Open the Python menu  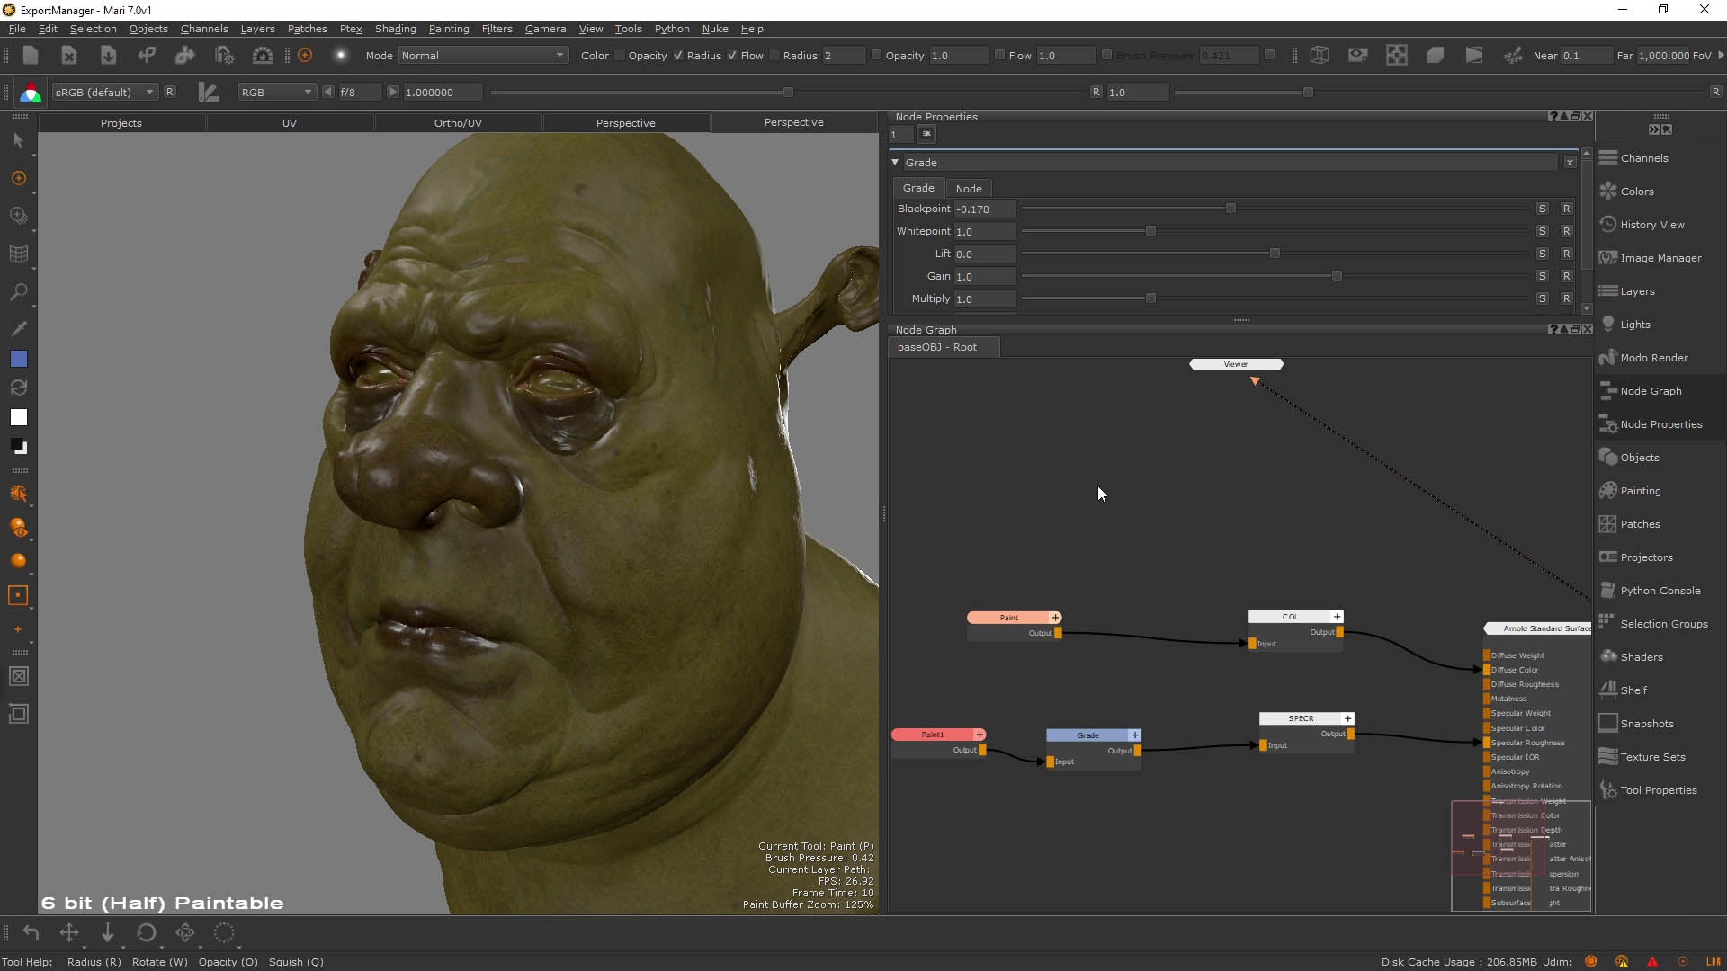671,29
